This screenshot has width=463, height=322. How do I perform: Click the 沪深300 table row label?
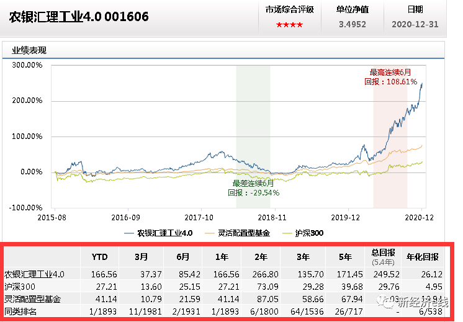[20, 287]
